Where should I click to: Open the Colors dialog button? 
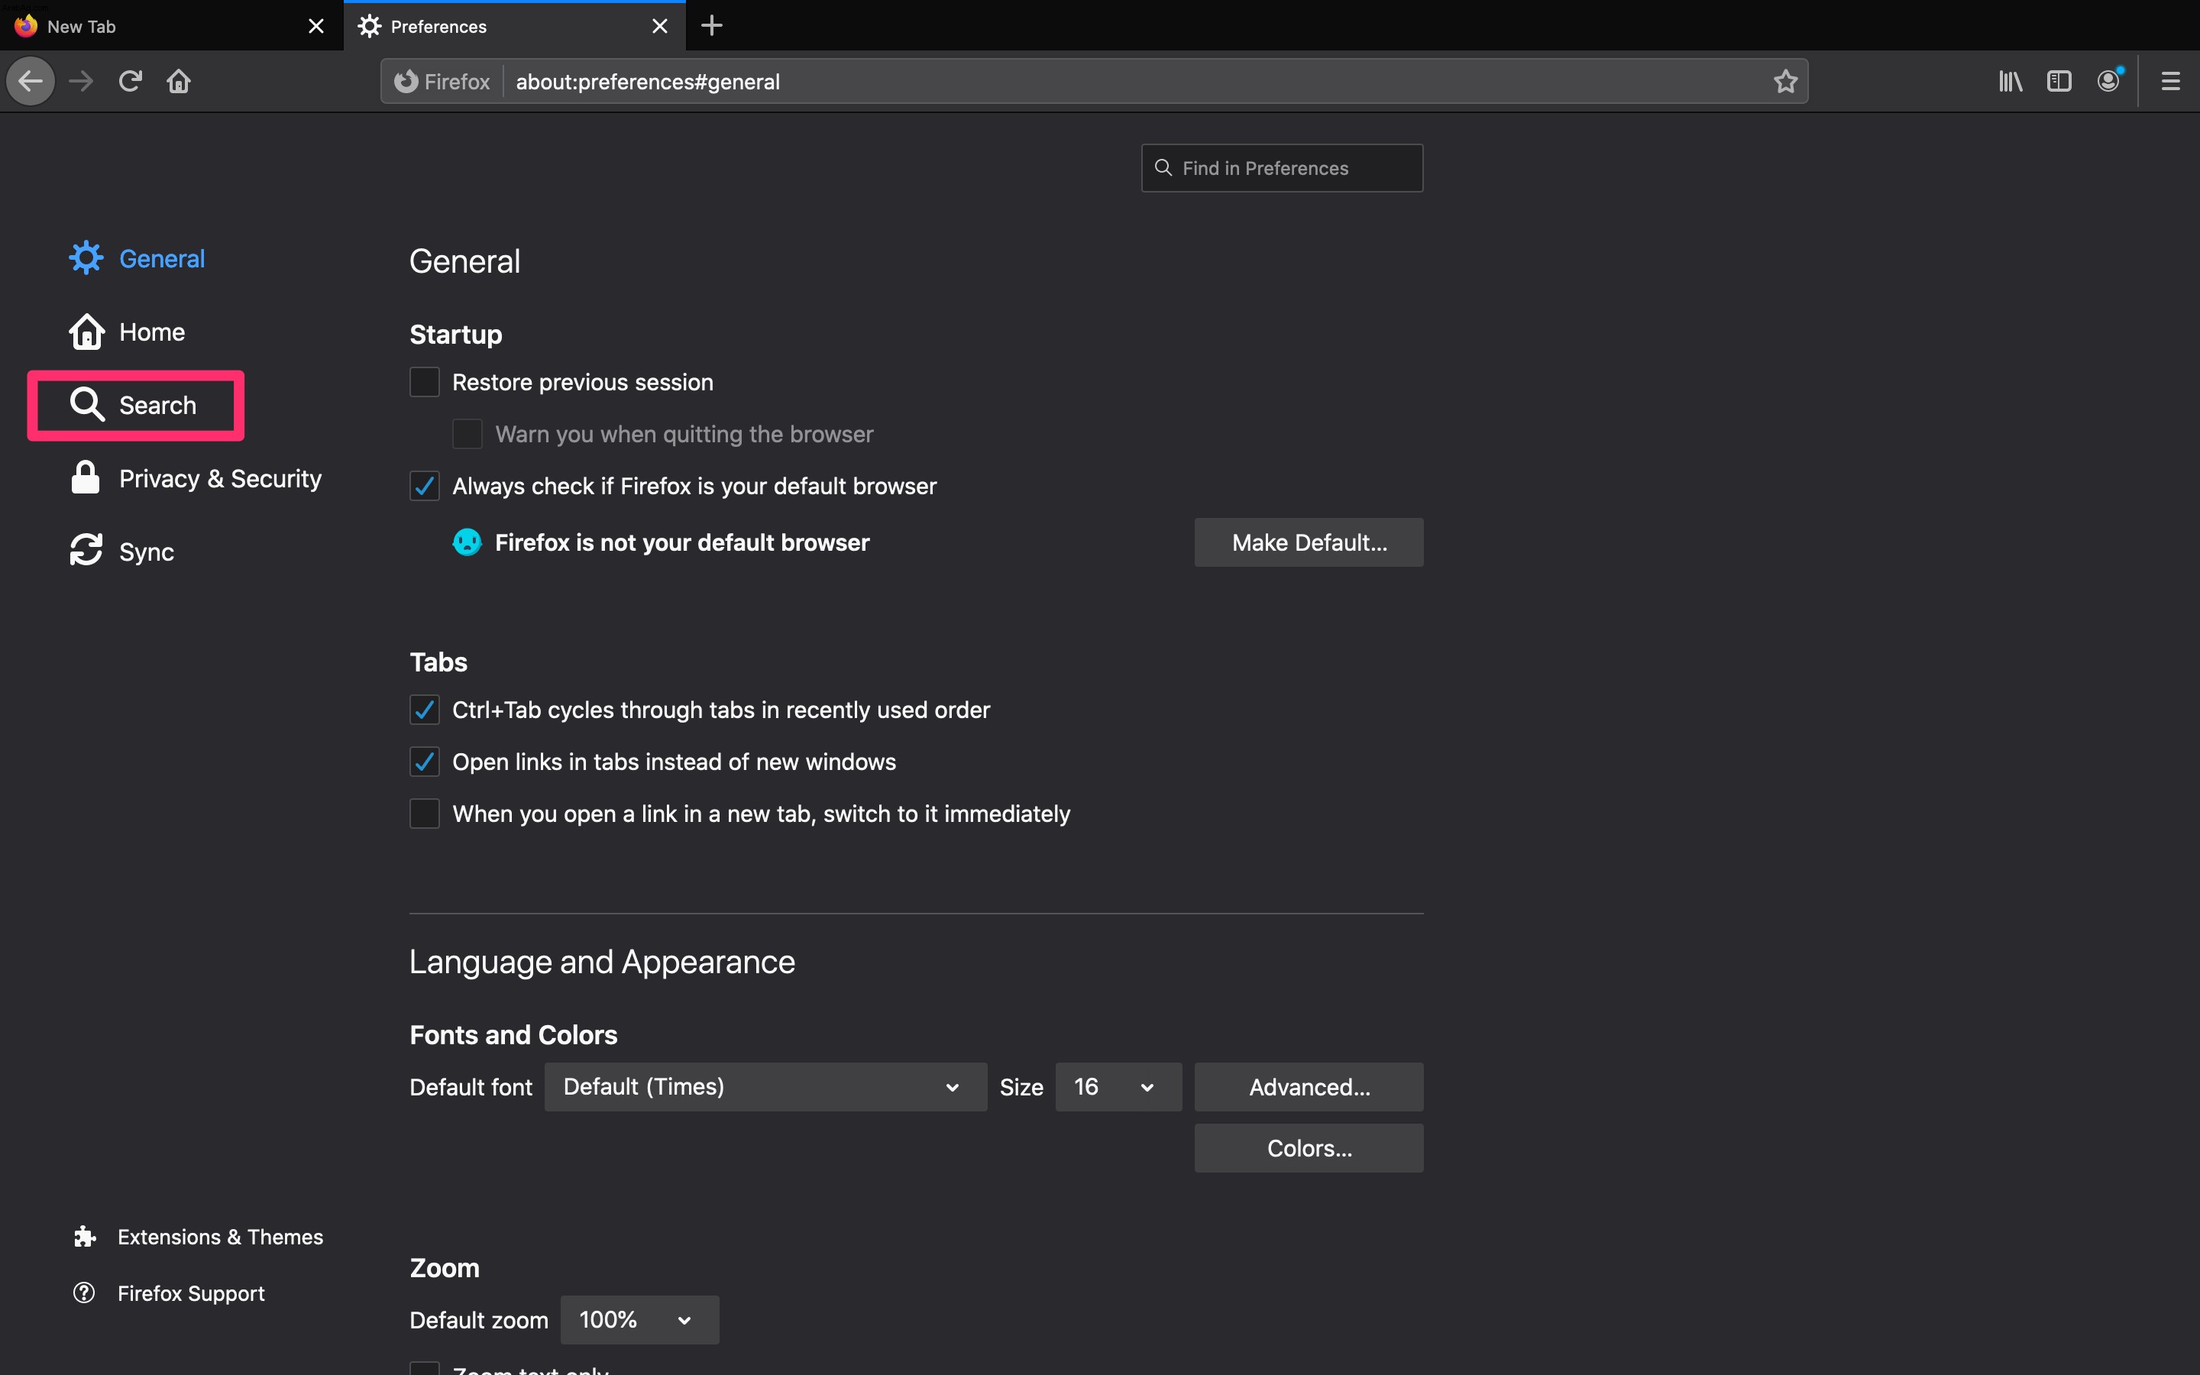(1309, 1147)
